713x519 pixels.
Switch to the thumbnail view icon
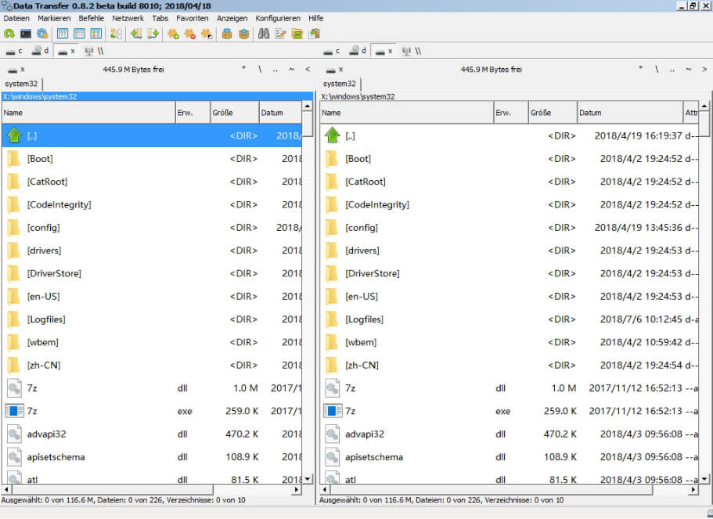click(96, 34)
